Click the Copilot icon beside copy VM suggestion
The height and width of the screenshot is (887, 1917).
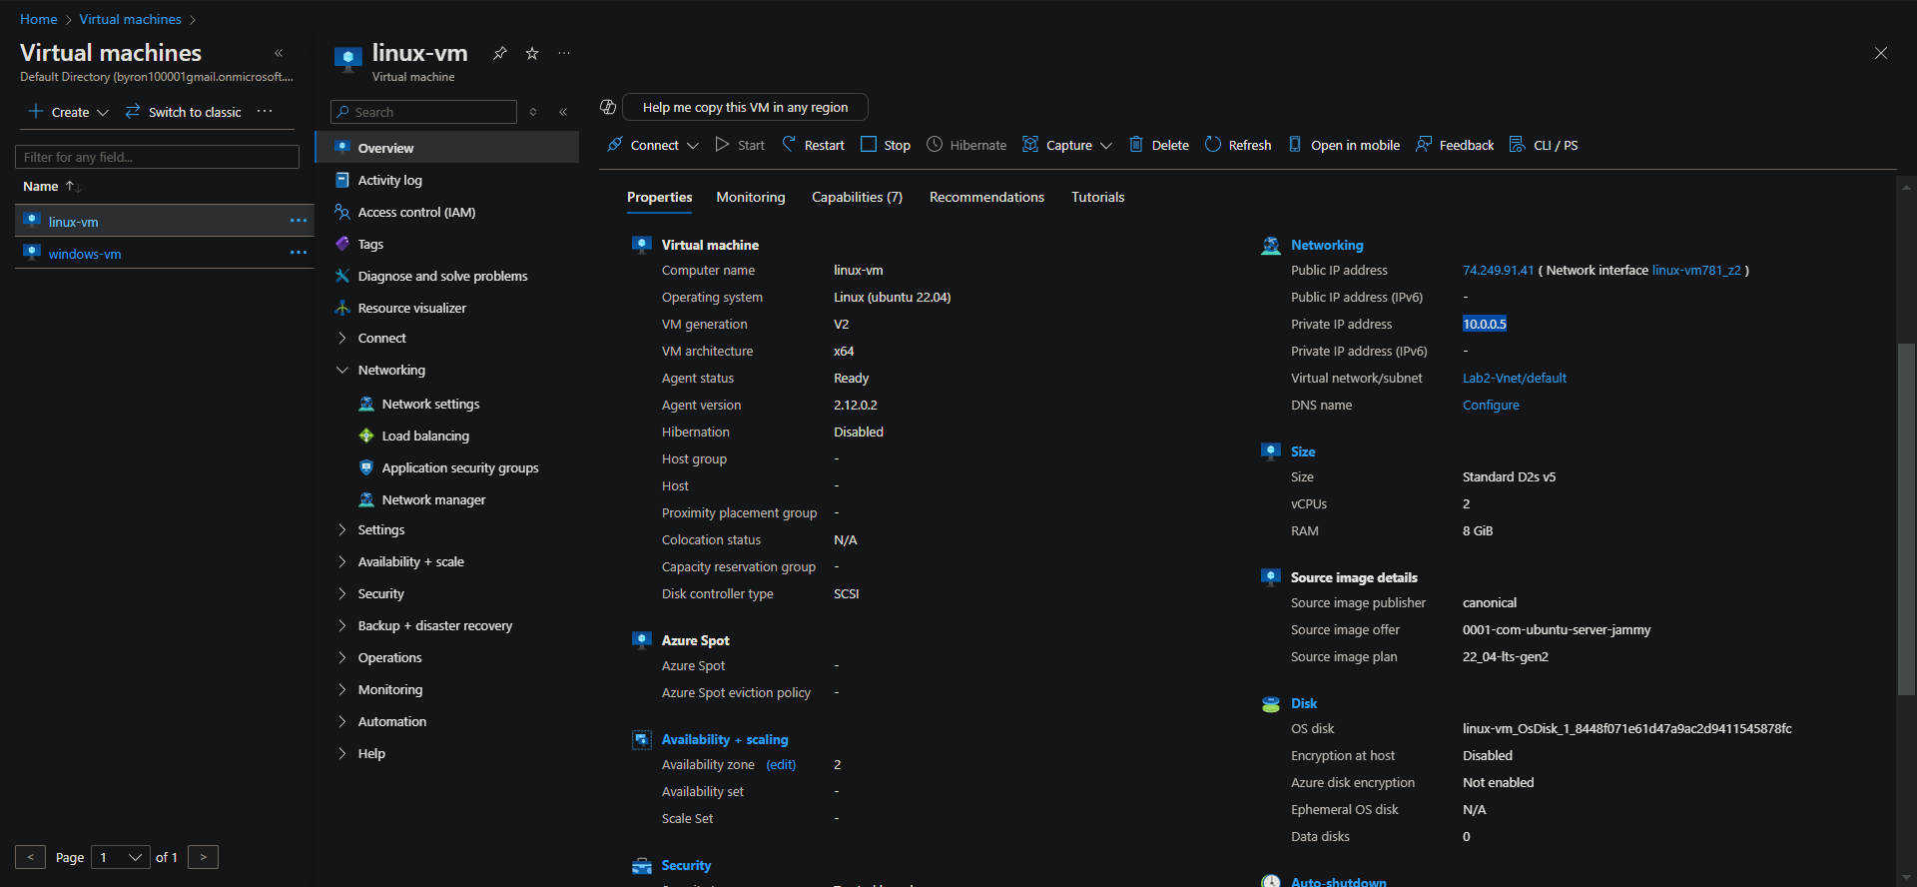[x=608, y=107]
